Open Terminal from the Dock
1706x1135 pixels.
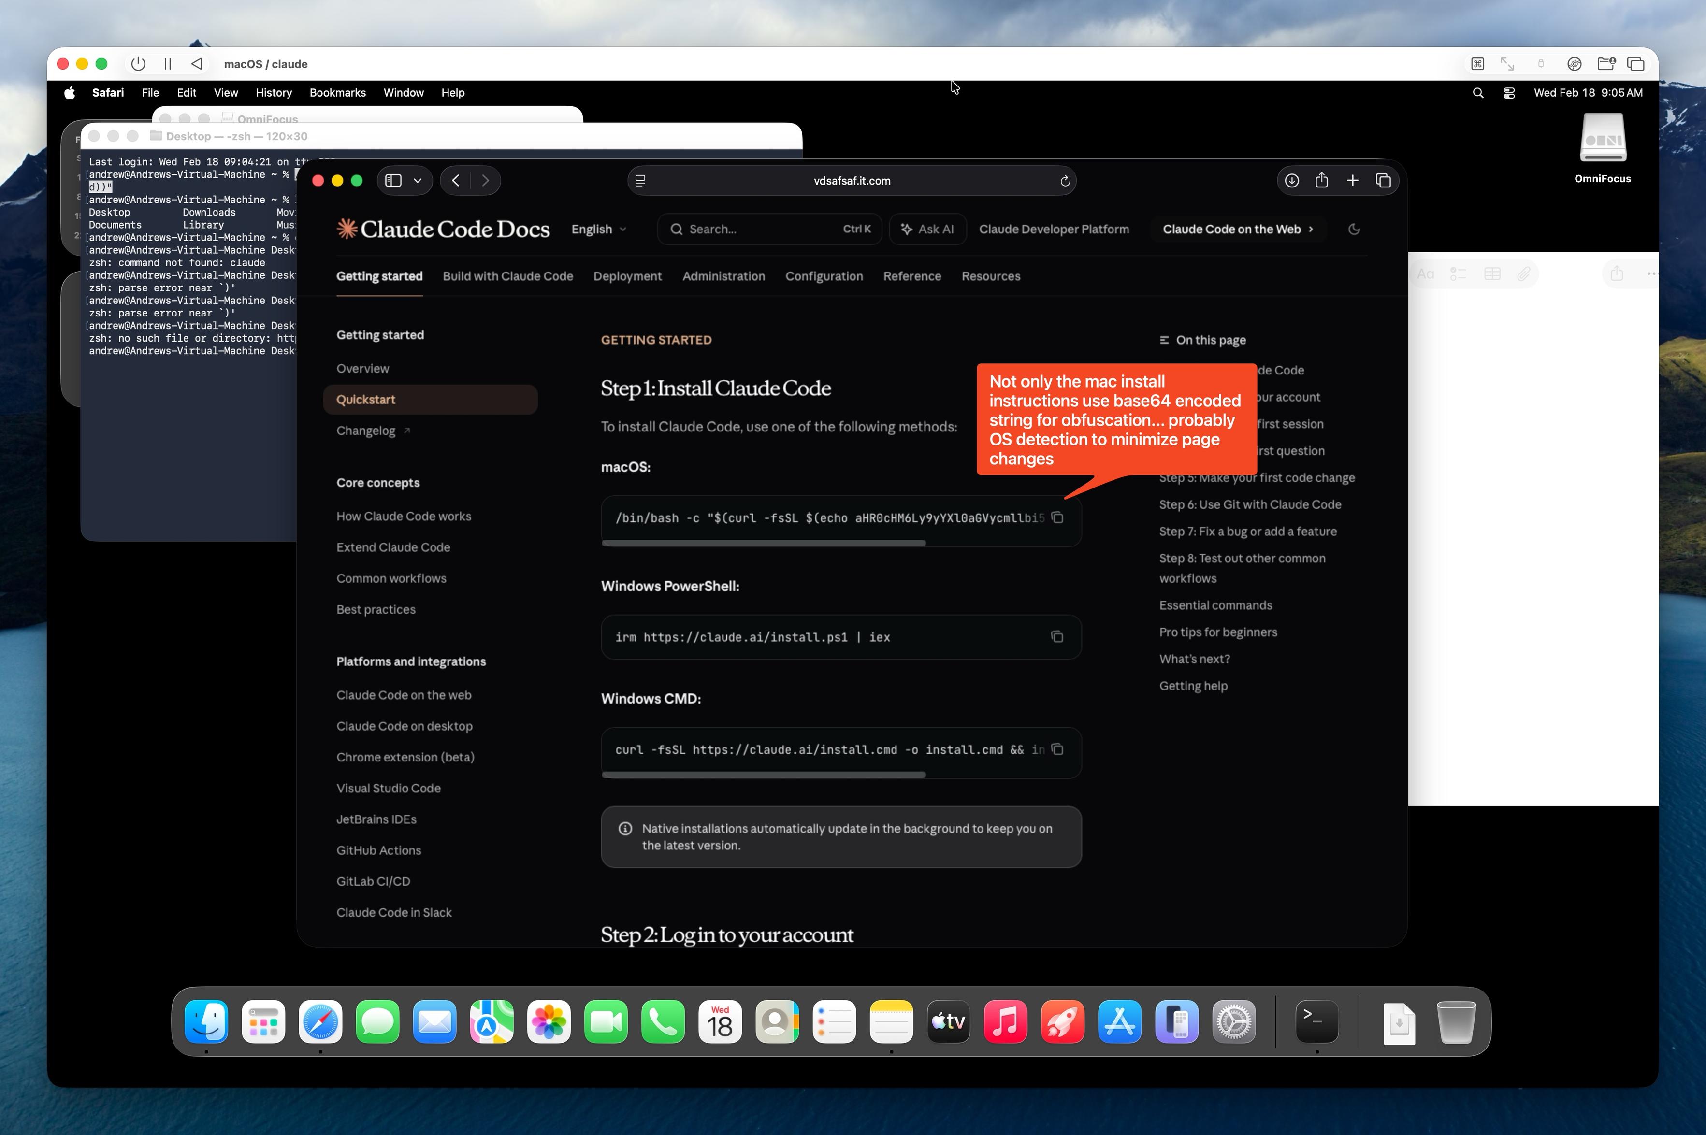(1316, 1021)
